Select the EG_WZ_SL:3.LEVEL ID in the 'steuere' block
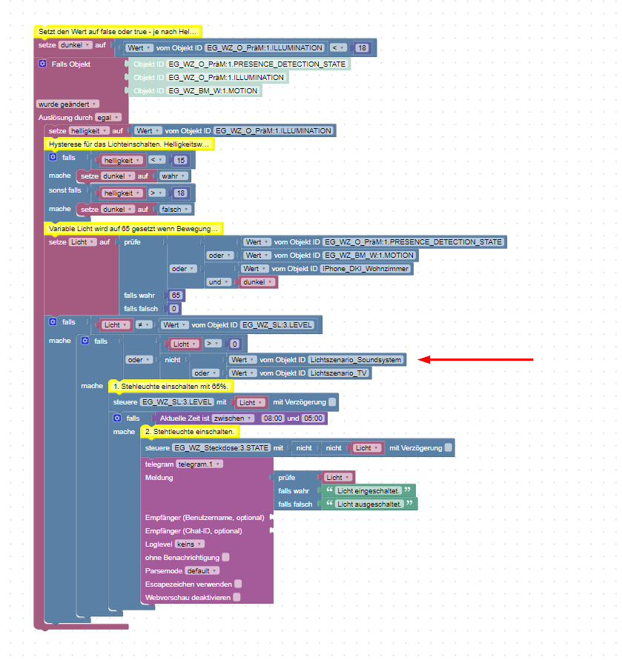The image size is (622, 660). click(x=177, y=402)
